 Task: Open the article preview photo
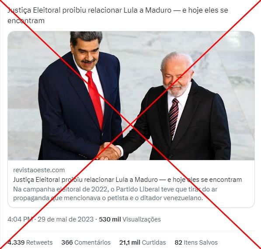(131, 96)
